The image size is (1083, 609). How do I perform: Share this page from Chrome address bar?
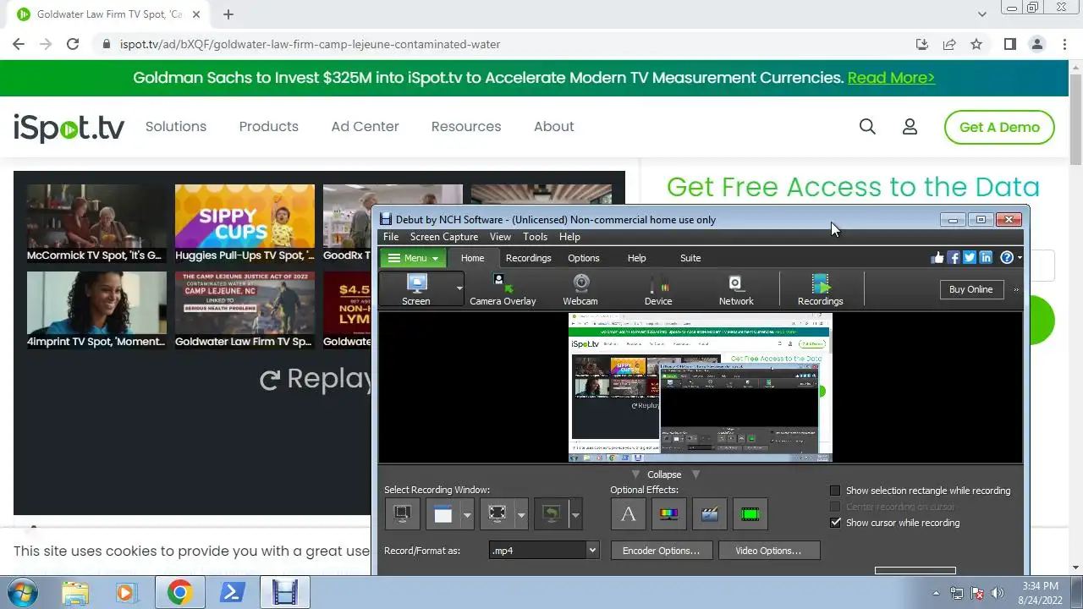tap(949, 44)
